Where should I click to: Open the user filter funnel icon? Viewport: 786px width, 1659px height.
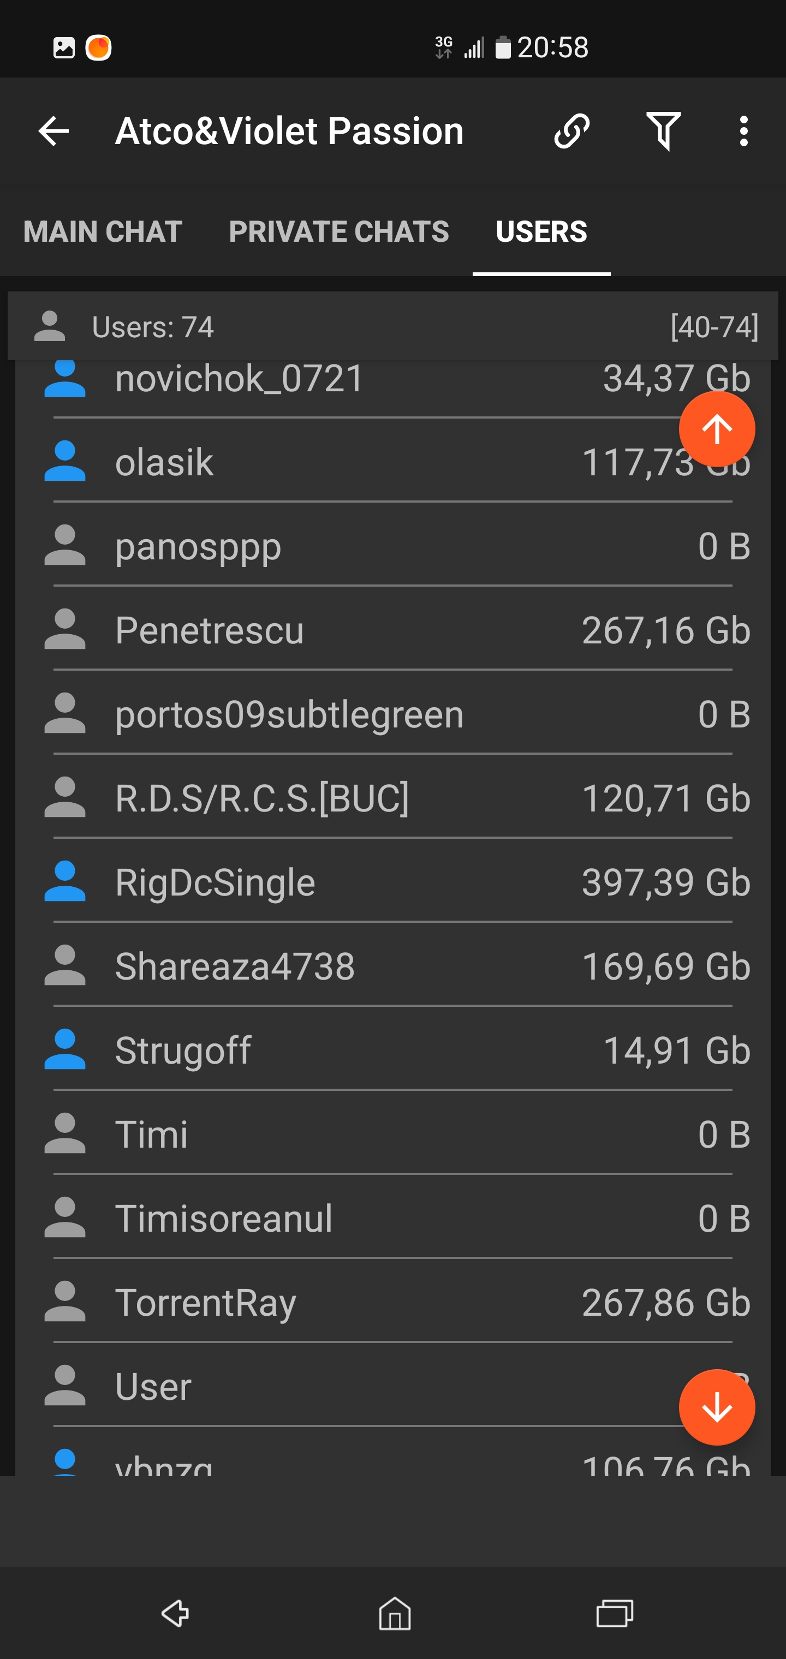[x=663, y=132]
